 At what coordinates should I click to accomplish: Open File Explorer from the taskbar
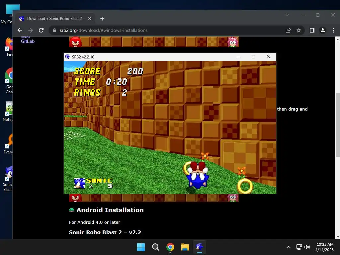tap(185, 247)
